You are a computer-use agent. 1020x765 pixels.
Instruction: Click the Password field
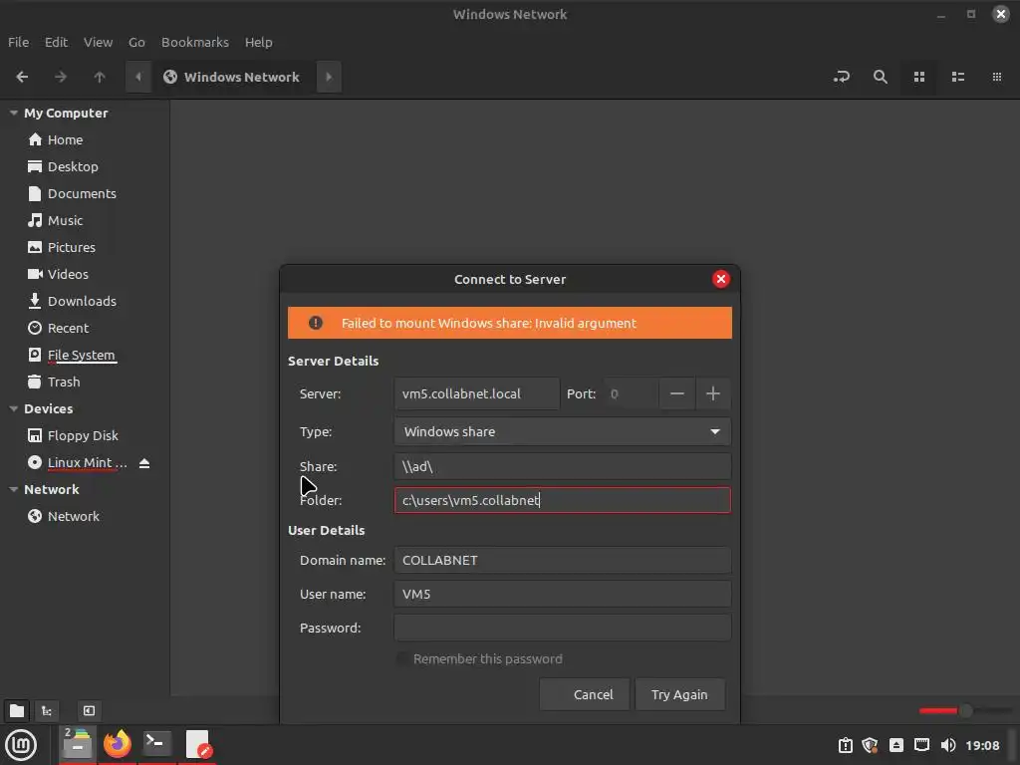tap(562, 628)
